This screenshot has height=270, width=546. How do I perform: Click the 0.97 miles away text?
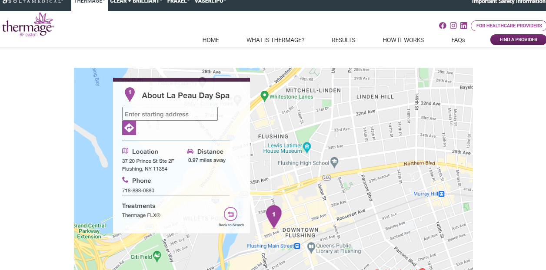pyautogui.click(x=207, y=160)
